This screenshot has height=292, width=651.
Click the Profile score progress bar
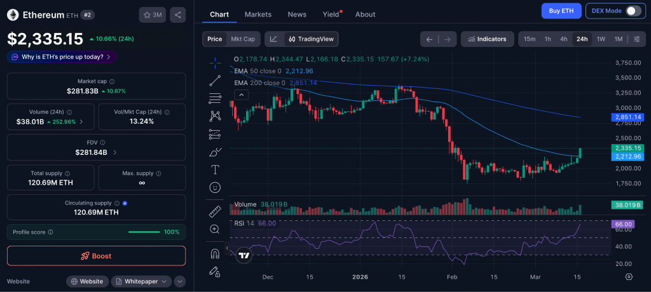(144, 232)
